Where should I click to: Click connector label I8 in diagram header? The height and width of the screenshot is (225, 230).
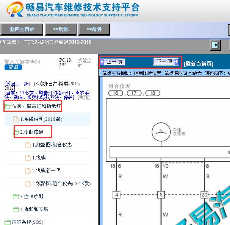pyautogui.click(x=153, y=93)
